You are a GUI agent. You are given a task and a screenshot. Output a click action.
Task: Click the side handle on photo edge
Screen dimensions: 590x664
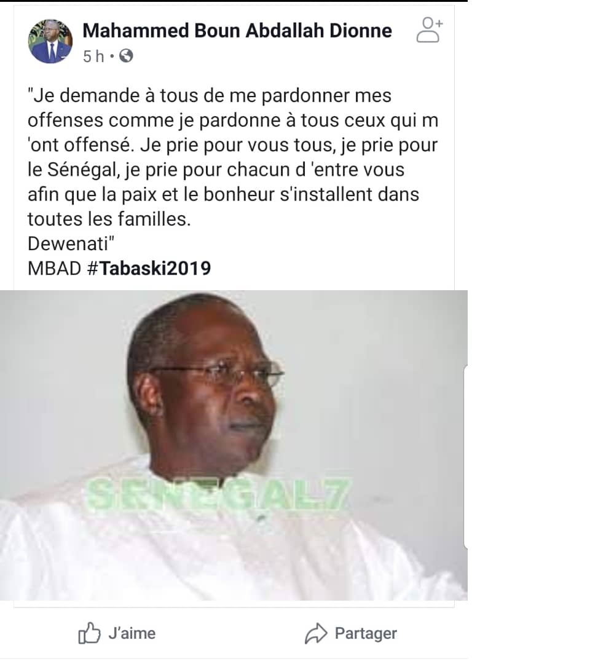pyautogui.click(x=466, y=456)
